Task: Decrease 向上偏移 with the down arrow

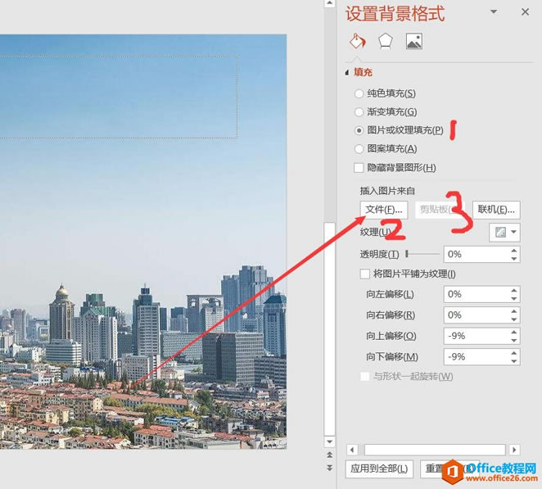Action: click(514, 340)
